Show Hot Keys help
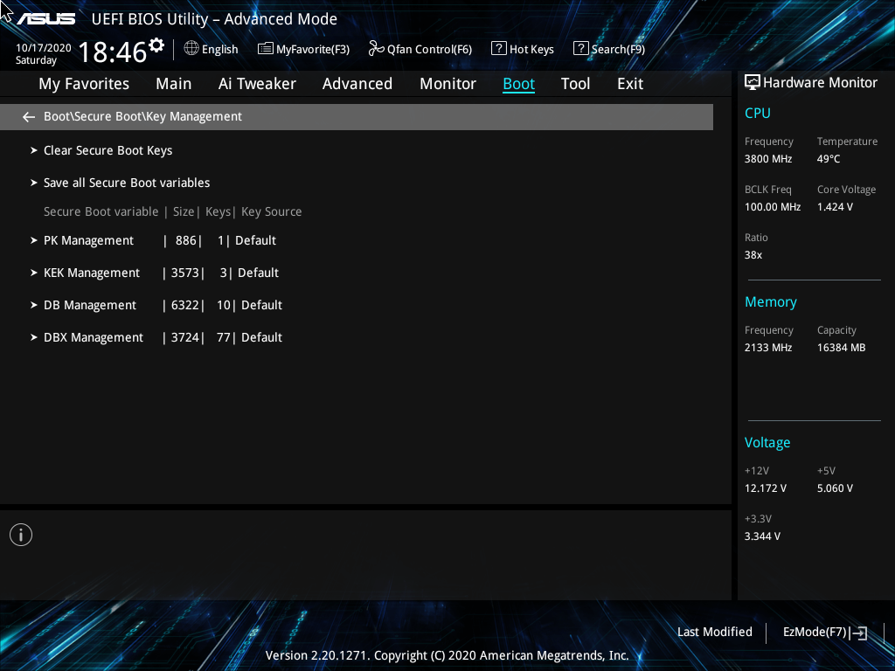 click(531, 50)
